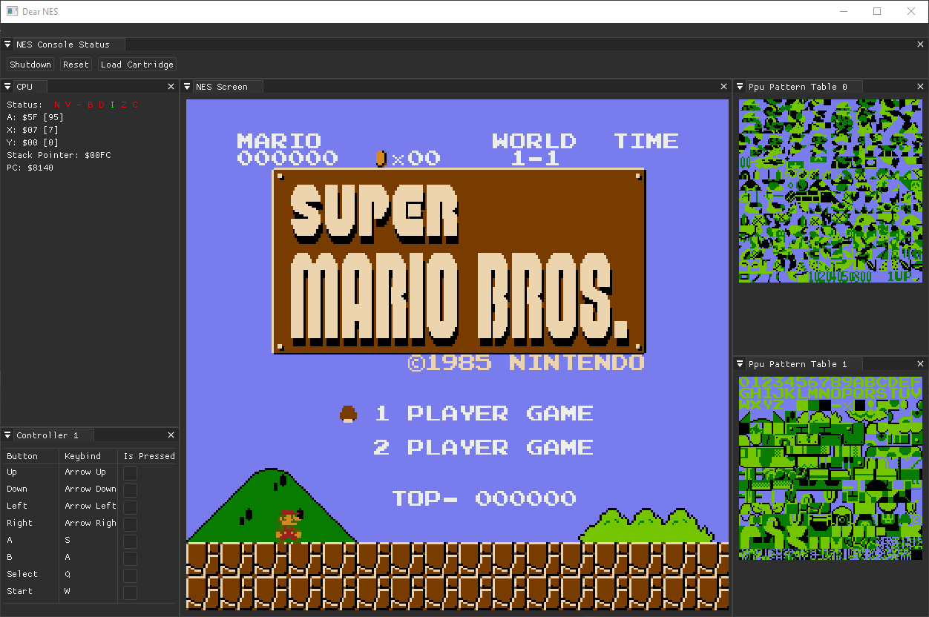The height and width of the screenshot is (617, 929).
Task: Click the Shutdown button
Action: click(30, 65)
